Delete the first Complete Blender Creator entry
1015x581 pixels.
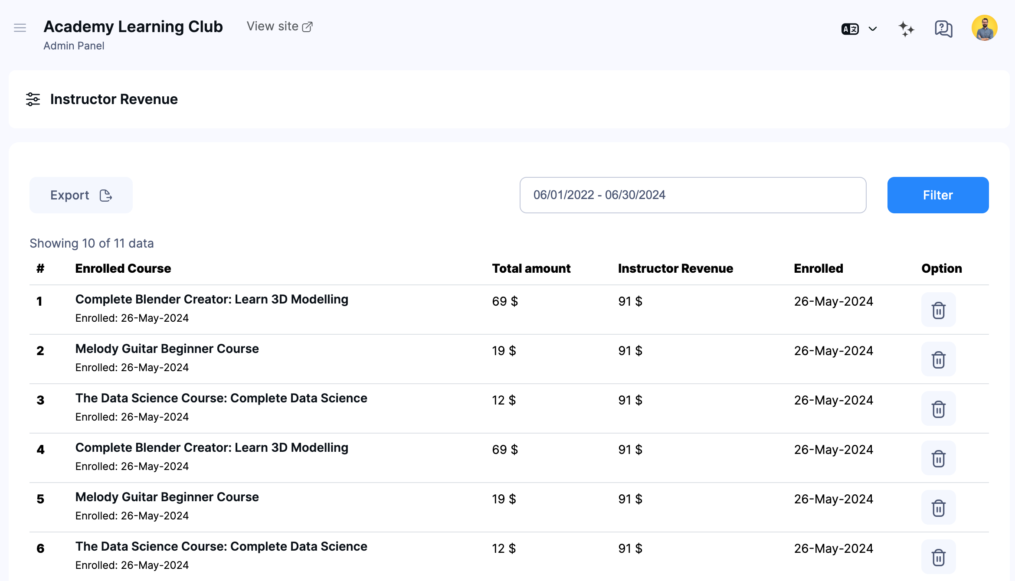[938, 309]
